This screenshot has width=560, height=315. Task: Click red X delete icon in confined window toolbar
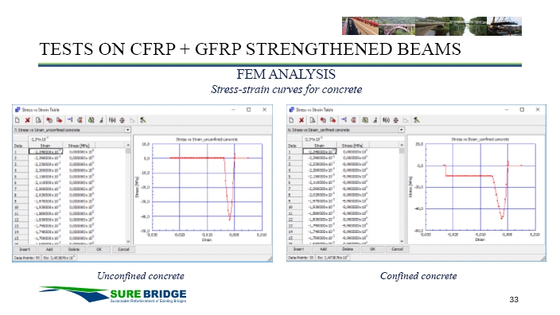pos(301,120)
